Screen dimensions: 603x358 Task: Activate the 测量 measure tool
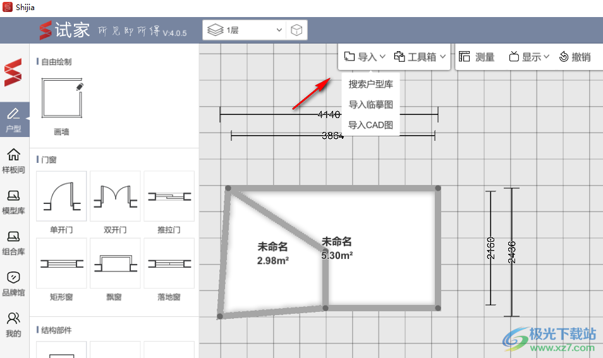click(477, 57)
